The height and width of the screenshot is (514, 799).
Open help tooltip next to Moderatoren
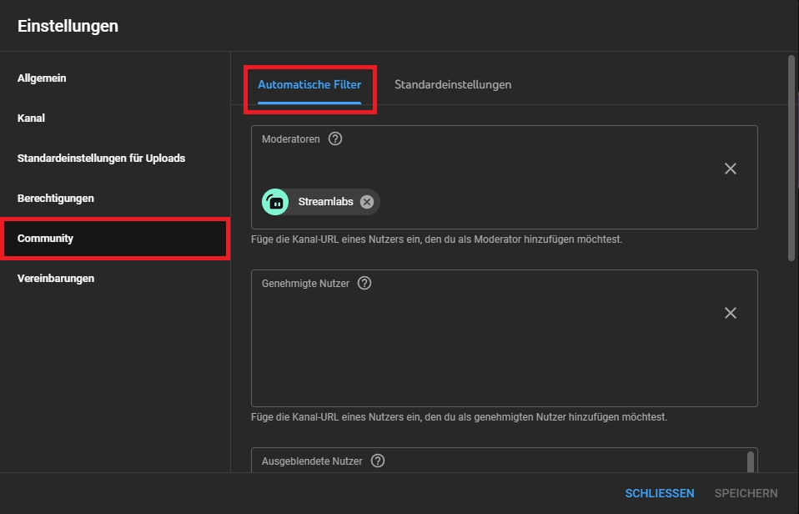pyautogui.click(x=335, y=139)
